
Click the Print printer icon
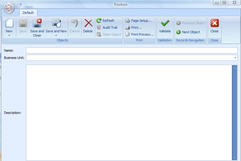[x=128, y=27]
